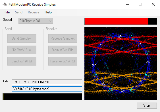
Task: Click the File label beside filename
Action: pos(6,81)
